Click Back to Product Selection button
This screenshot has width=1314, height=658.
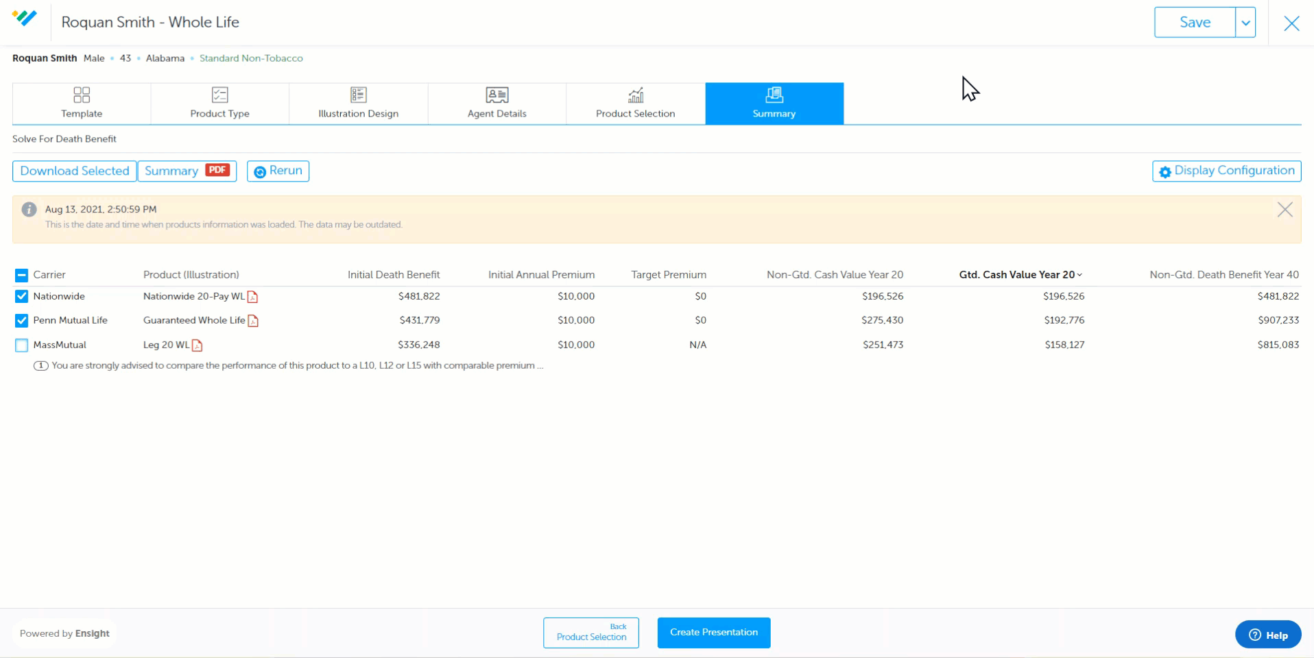pos(591,633)
